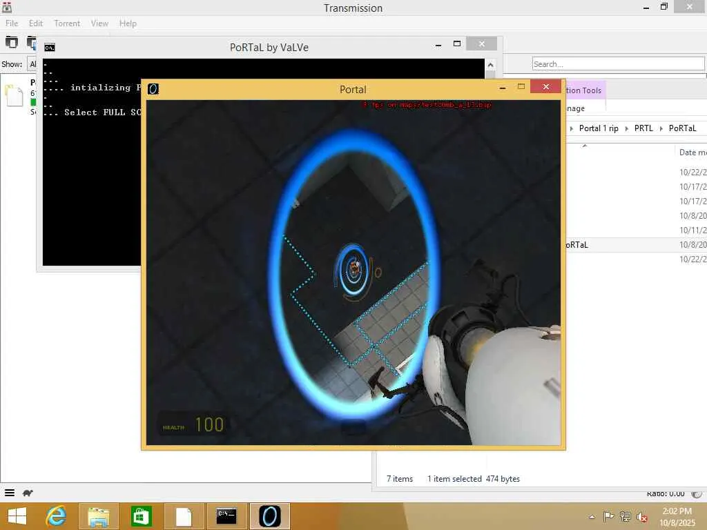This screenshot has width=707, height=530.
Task: Click '1 item selected 474 bytes' status text
Action: tap(474, 479)
